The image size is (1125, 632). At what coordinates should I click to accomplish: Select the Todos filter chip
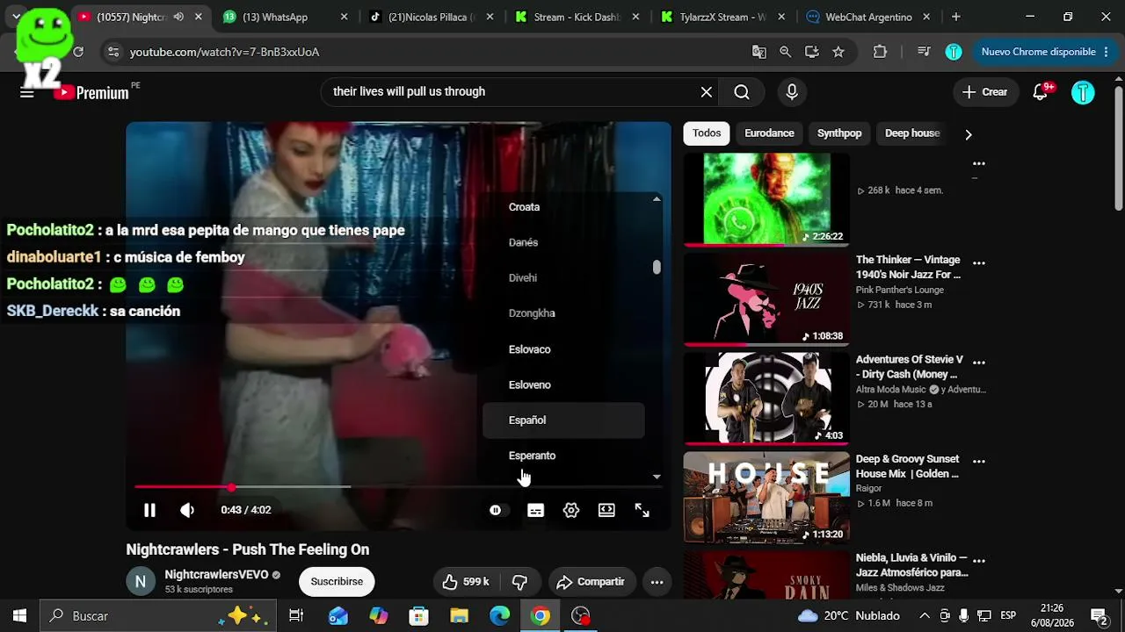pos(707,133)
